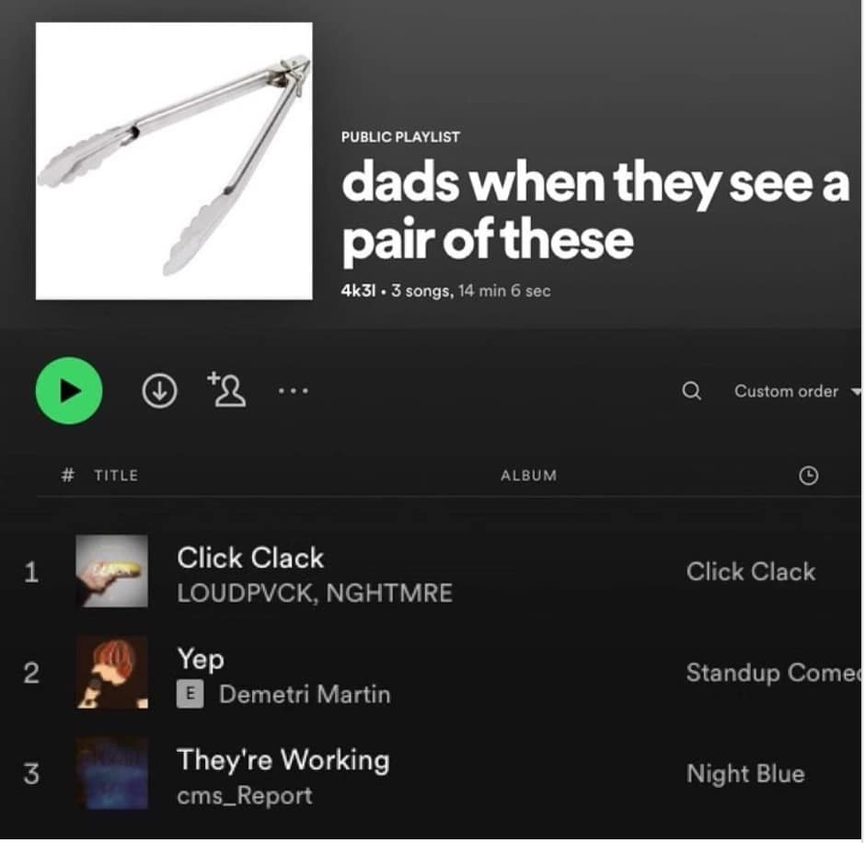
Task: Open the Night Blue album
Action: click(x=745, y=773)
